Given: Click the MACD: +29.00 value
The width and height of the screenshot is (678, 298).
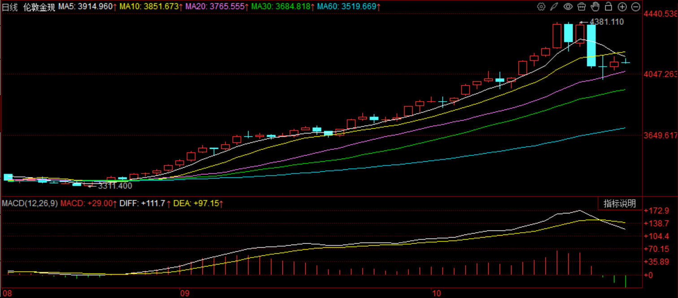Looking at the screenshot, I should (x=89, y=203).
